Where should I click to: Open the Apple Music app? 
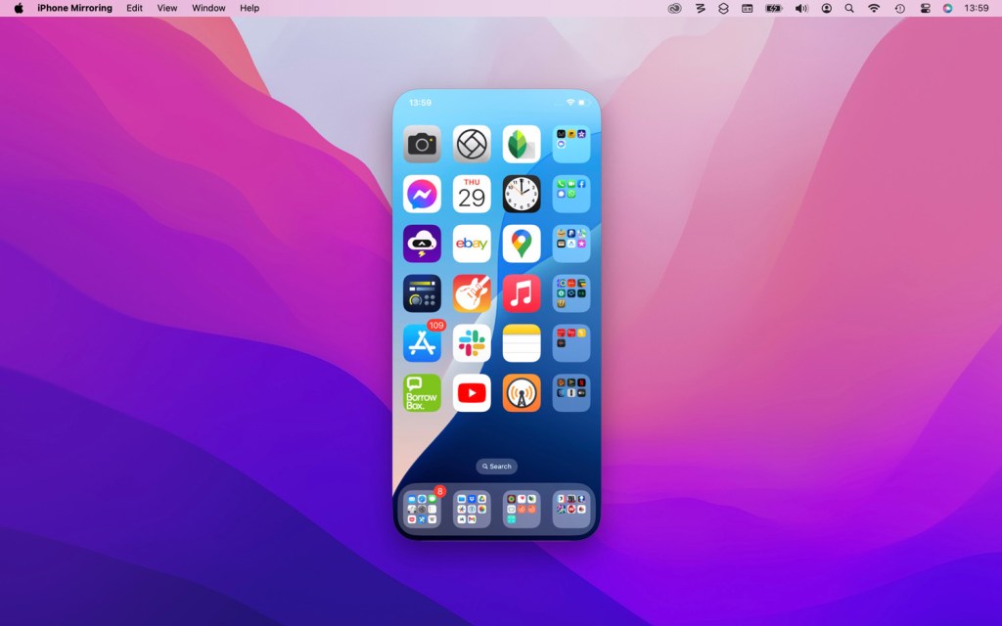522,293
